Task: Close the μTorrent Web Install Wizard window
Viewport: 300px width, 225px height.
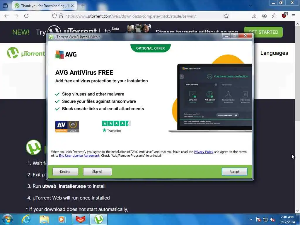Action: click(x=245, y=35)
